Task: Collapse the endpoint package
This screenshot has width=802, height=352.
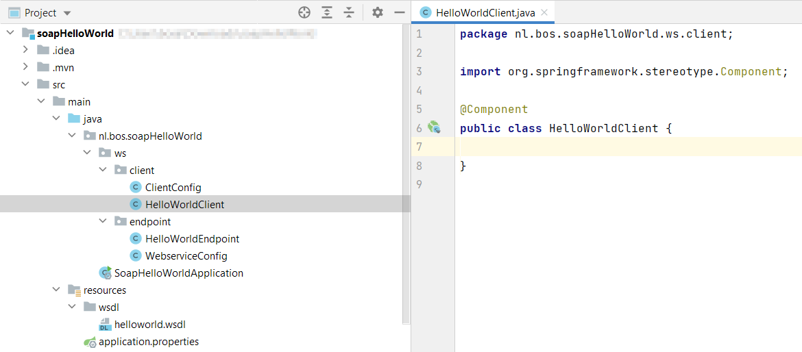Action: click(x=103, y=221)
